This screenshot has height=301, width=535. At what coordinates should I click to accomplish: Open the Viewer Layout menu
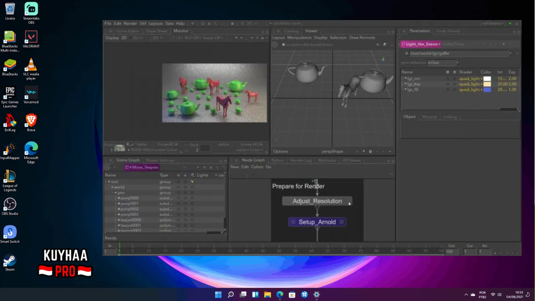pos(278,38)
